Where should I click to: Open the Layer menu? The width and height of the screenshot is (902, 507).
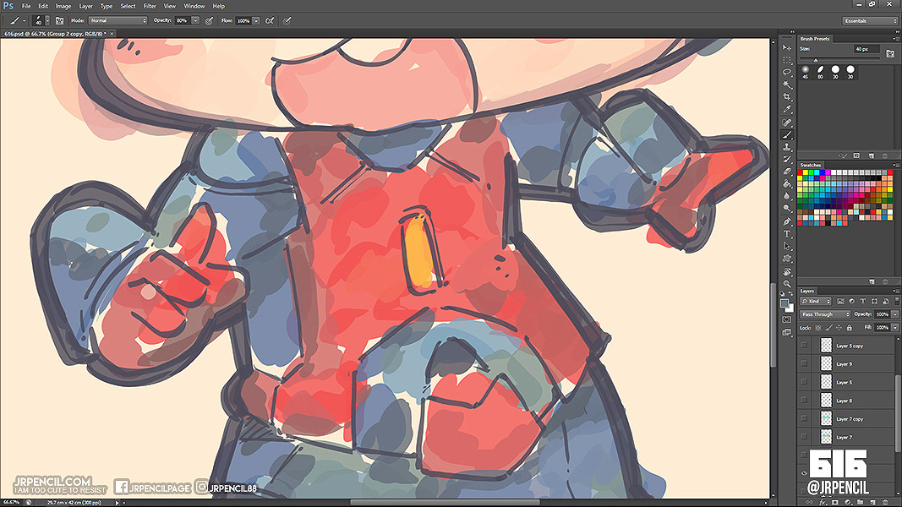coord(85,6)
